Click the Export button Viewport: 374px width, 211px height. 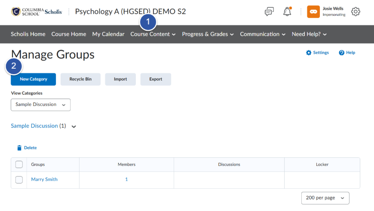156,79
